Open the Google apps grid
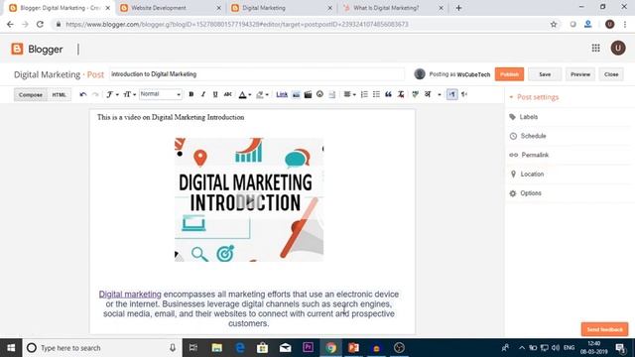 coord(595,49)
